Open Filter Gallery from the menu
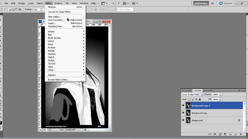This screenshot has width=248, height=139. click(x=65, y=17)
